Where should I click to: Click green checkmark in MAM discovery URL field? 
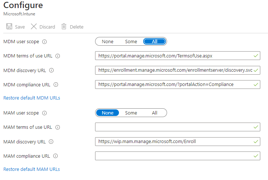point(256,142)
